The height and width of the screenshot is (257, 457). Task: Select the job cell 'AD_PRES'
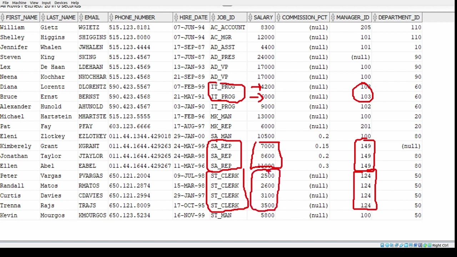point(222,57)
